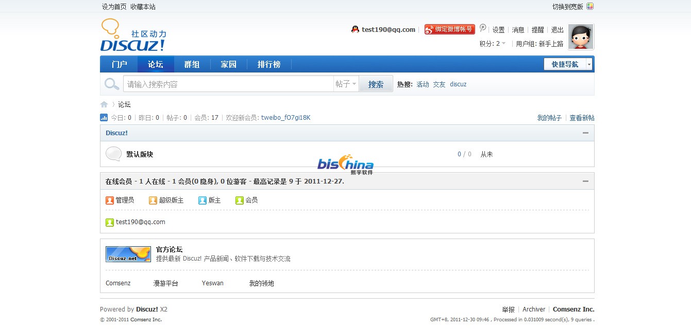Open the 快捷导航 dropdown
This screenshot has height=329, width=691.
[568, 64]
